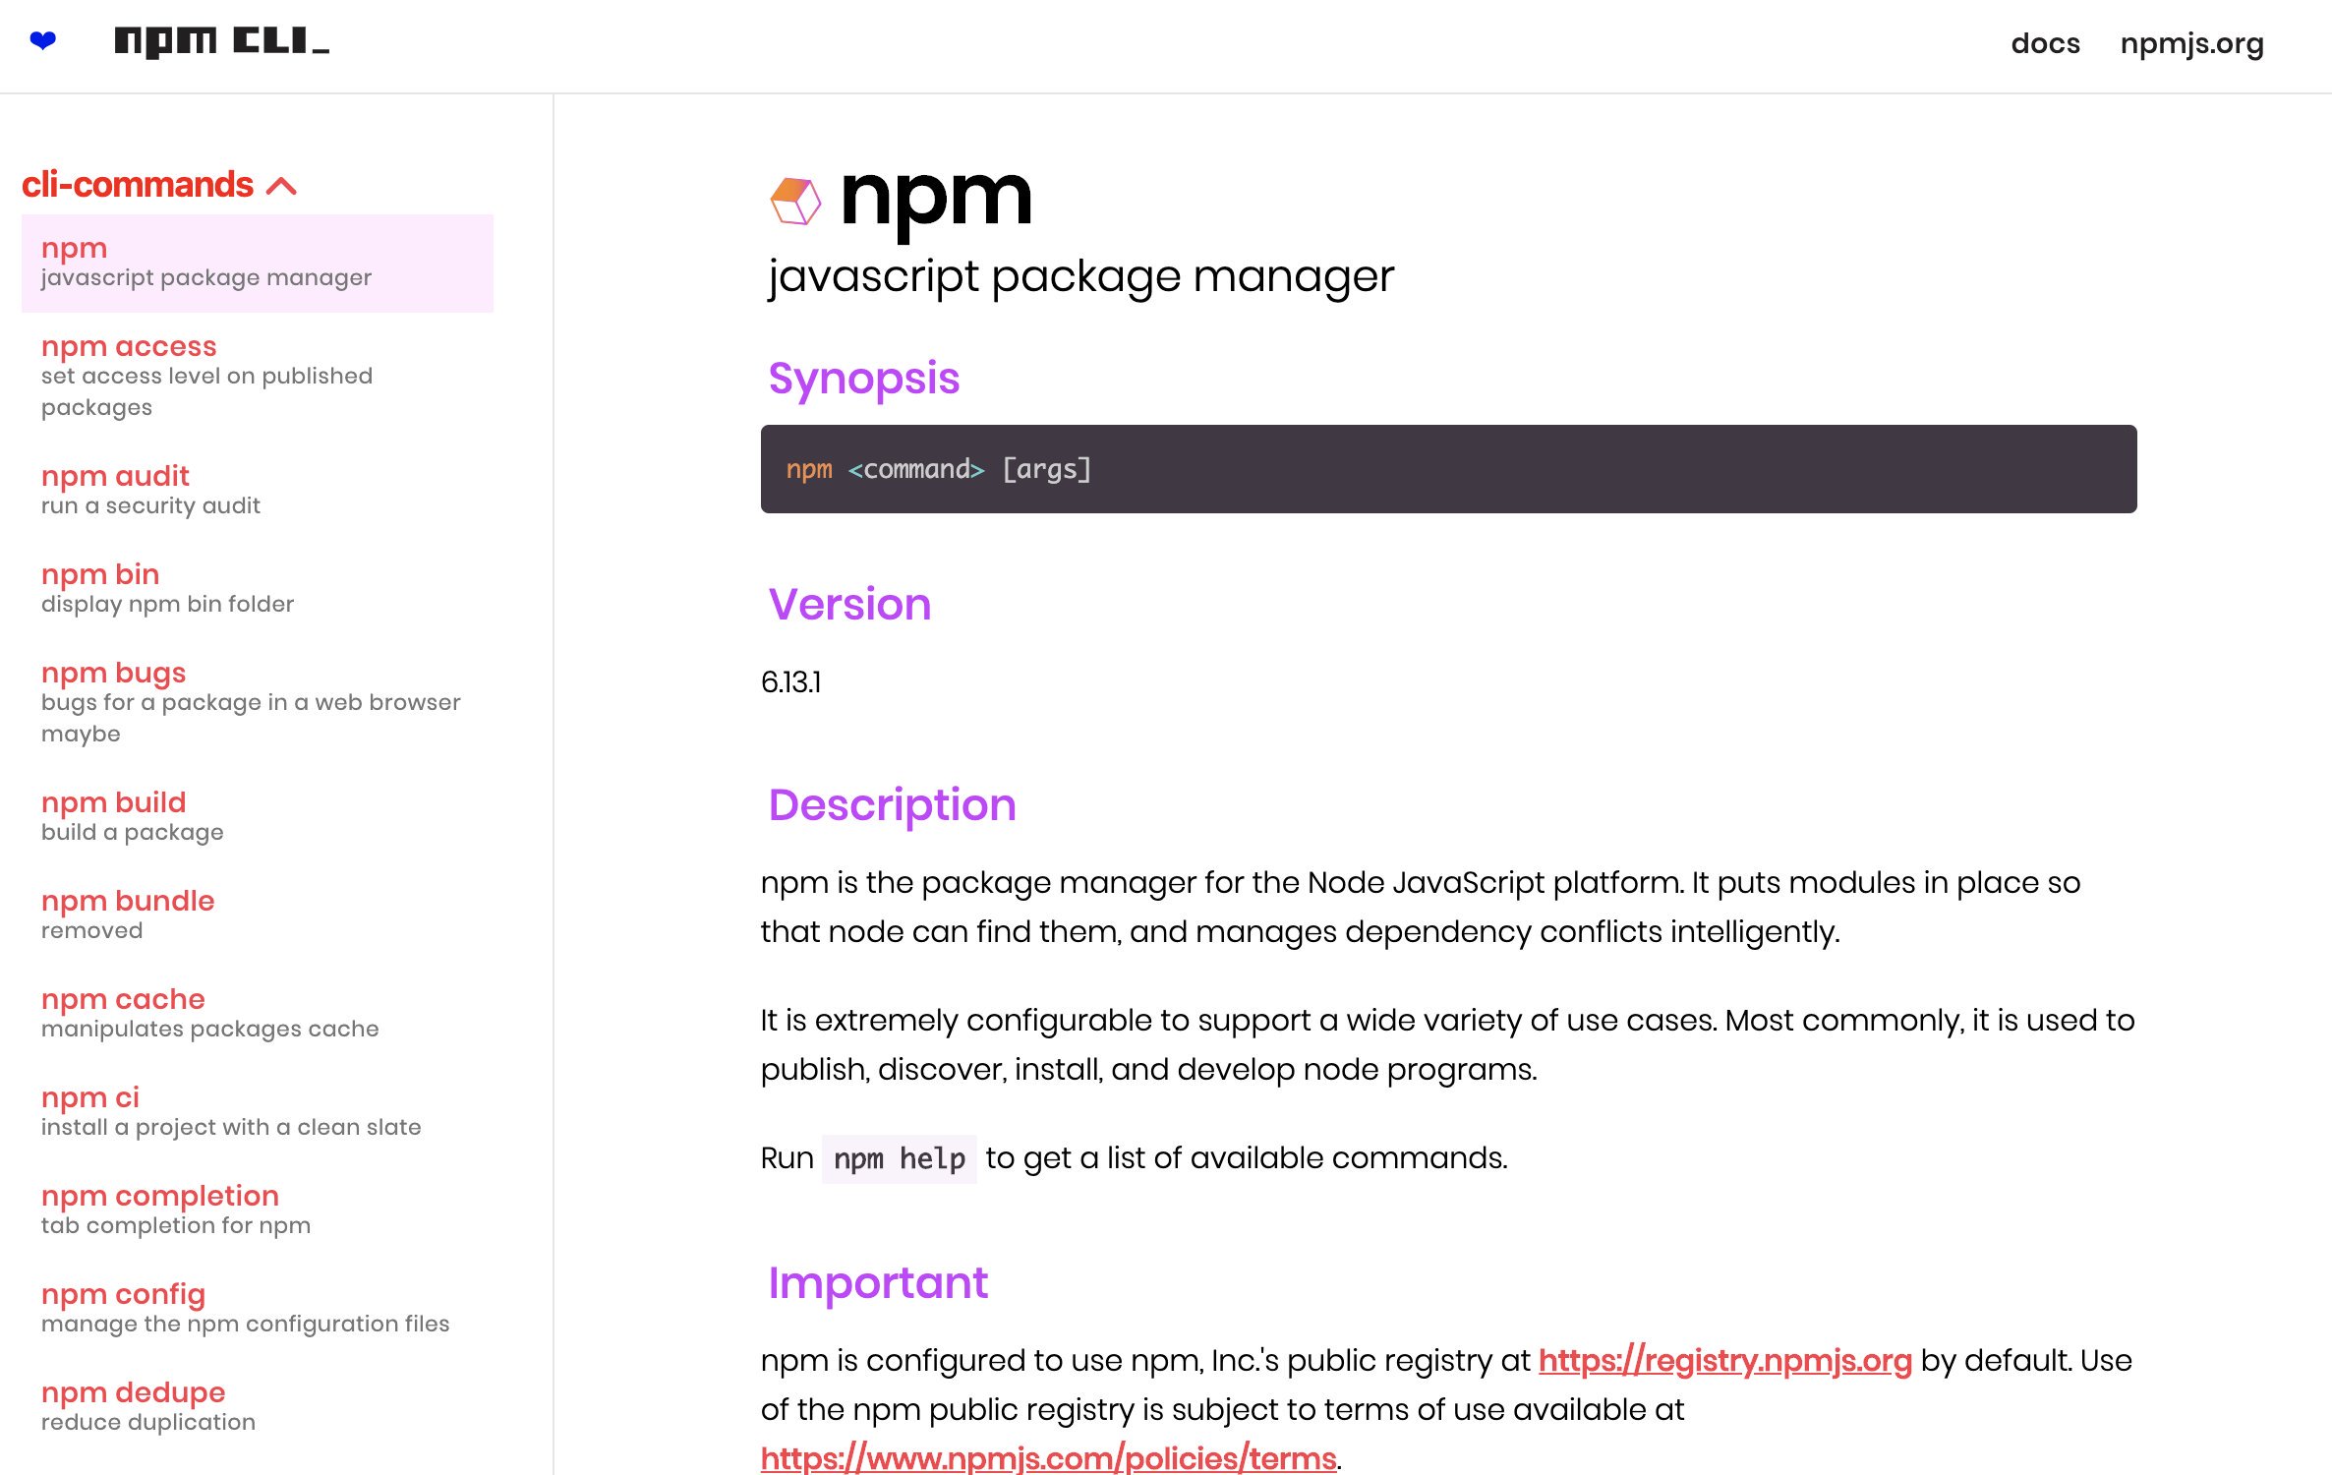Select npm audit in sidebar
The width and height of the screenshot is (2332, 1475).
click(x=258, y=490)
